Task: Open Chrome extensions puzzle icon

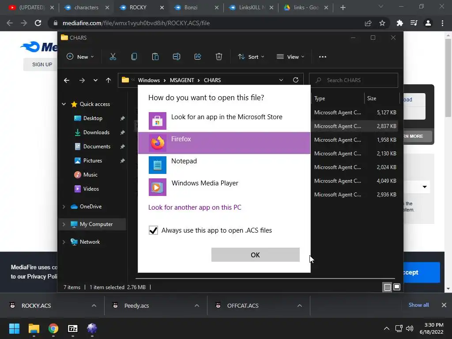Action: tap(399, 23)
